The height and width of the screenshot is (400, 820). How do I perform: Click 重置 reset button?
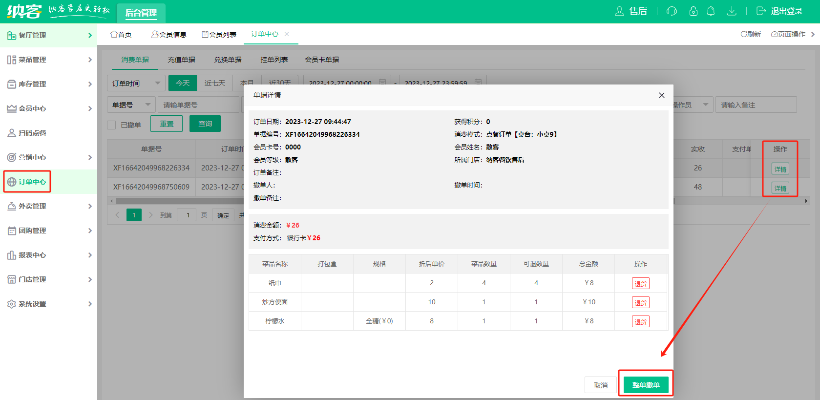point(167,124)
